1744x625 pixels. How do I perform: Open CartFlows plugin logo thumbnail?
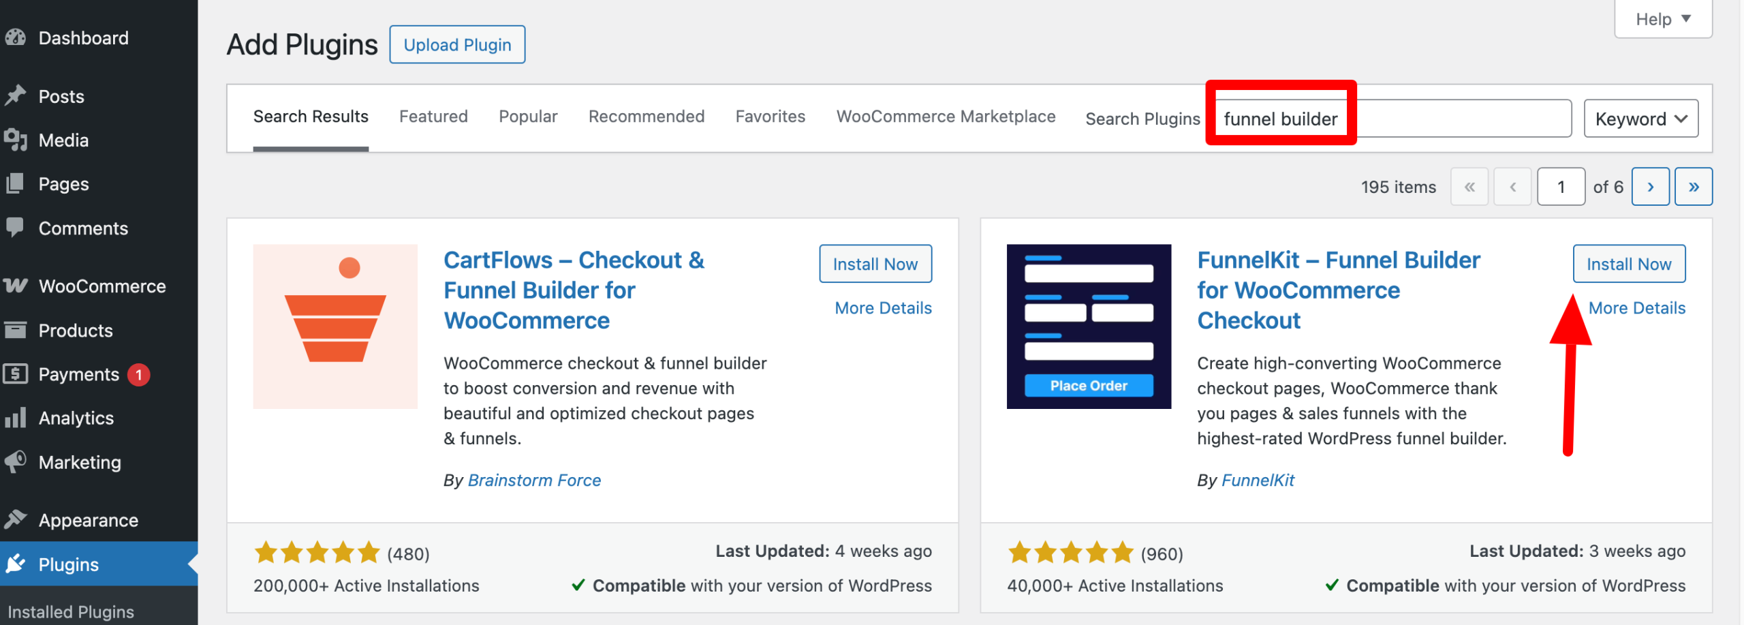click(335, 326)
